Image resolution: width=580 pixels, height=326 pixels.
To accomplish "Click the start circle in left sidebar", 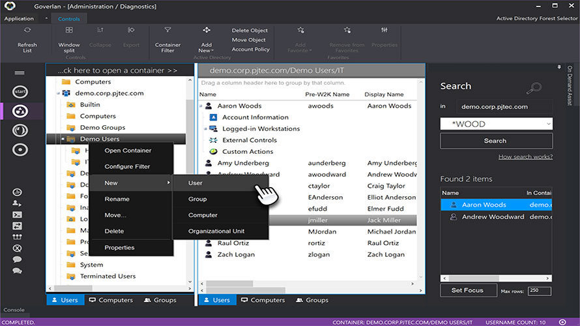I will point(20,92).
